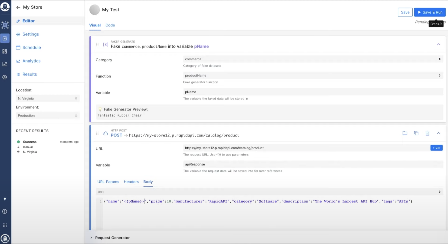Open the analytics chart icon in left rail
This screenshot has width=448, height=244.
5,64
